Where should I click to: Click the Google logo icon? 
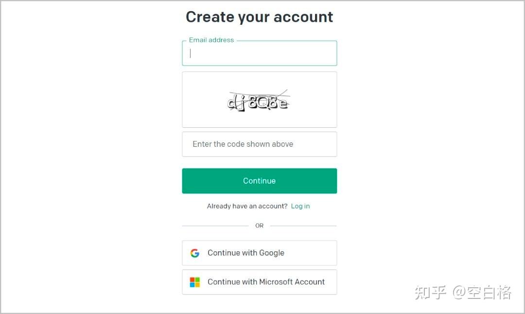pos(195,253)
